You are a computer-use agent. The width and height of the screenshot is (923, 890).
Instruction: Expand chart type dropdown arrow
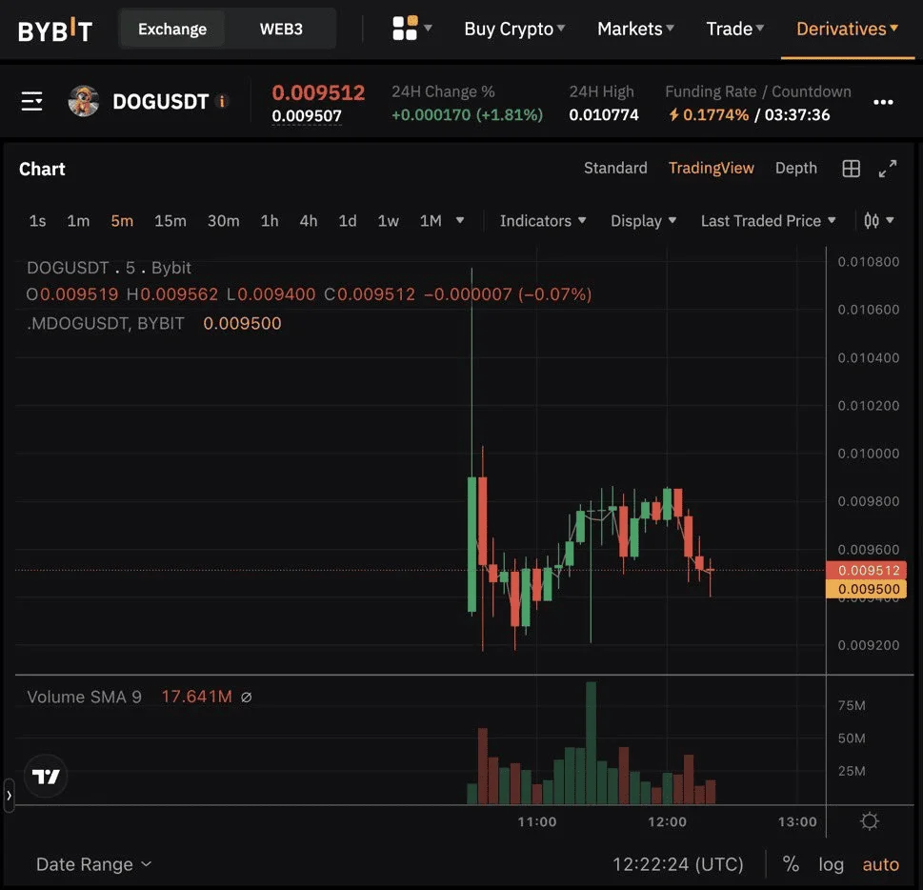click(x=890, y=220)
